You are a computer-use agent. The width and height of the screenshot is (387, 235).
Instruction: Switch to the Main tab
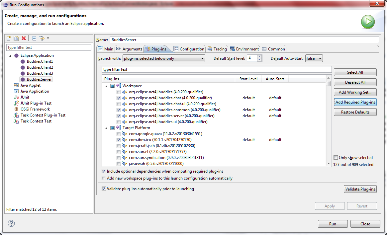click(x=106, y=49)
